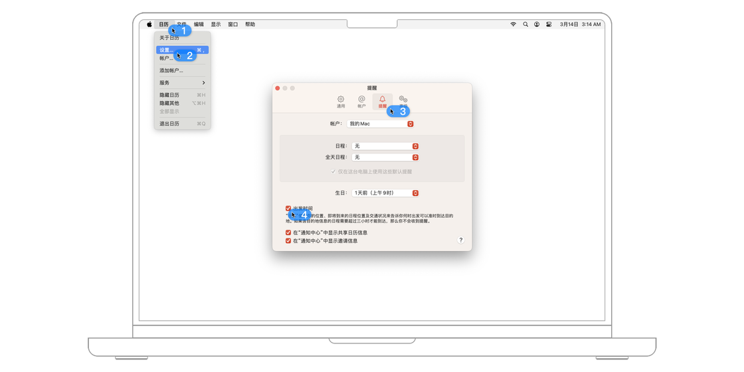The height and width of the screenshot is (372, 744).
Task: Click the date and time in menu bar
Action: (x=581, y=24)
